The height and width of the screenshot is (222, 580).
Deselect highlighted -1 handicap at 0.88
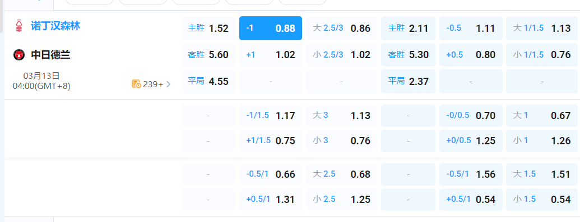click(271, 28)
